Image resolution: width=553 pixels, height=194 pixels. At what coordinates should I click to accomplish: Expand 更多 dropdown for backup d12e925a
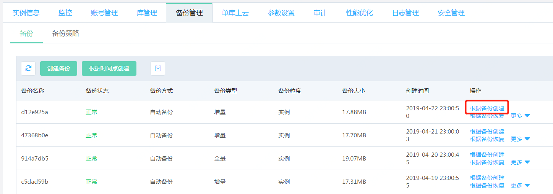[x=521, y=116]
